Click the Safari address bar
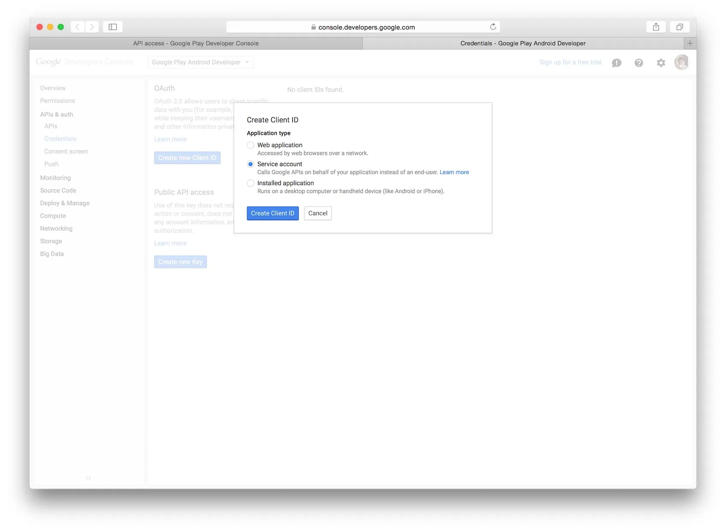The image size is (726, 531). 363,27
